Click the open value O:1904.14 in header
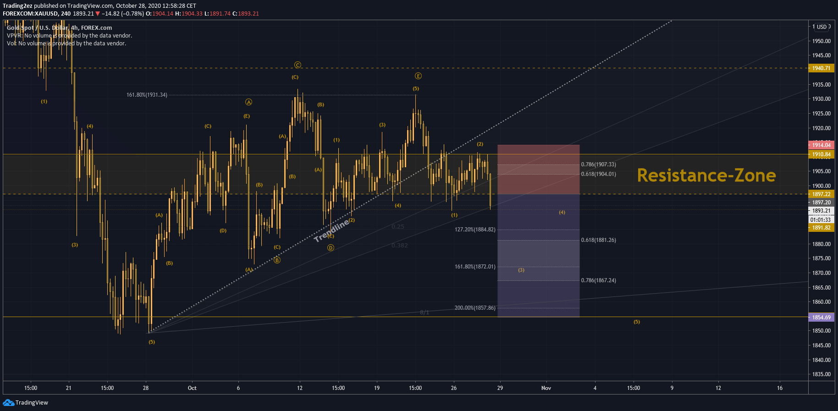The height and width of the screenshot is (411, 838). pos(160,14)
